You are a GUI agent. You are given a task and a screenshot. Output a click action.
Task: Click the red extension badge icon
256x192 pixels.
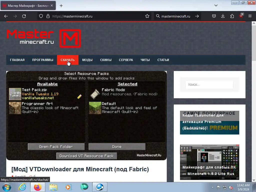tap(241, 16)
